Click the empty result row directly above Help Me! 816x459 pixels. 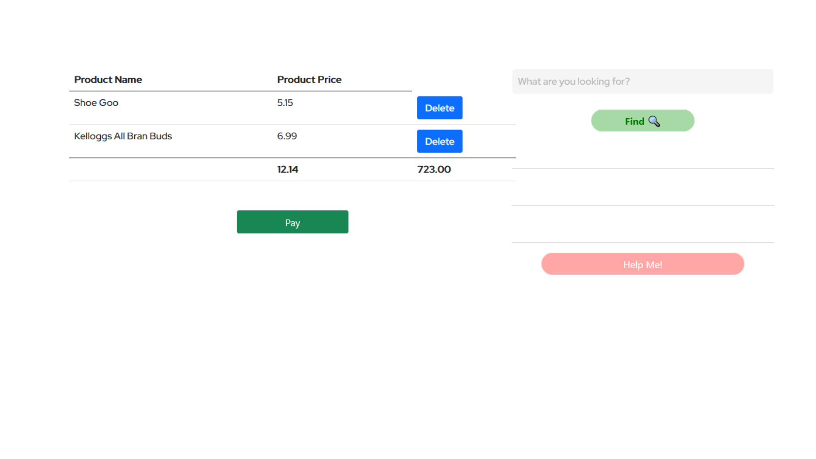coord(642,224)
